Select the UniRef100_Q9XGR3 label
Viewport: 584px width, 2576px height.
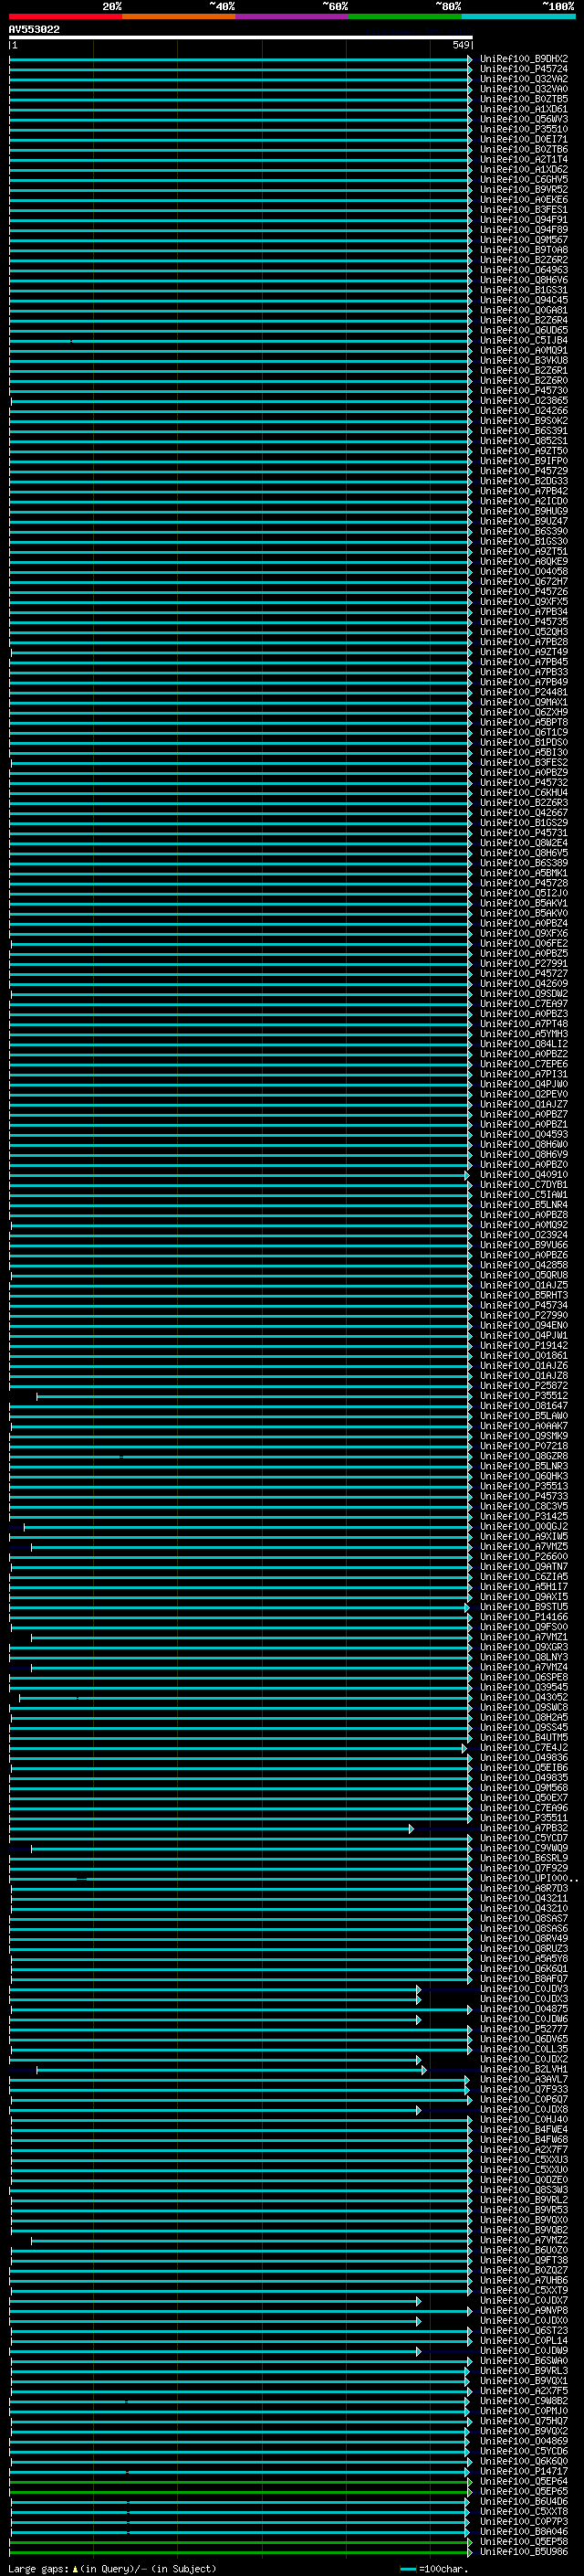point(524,1647)
